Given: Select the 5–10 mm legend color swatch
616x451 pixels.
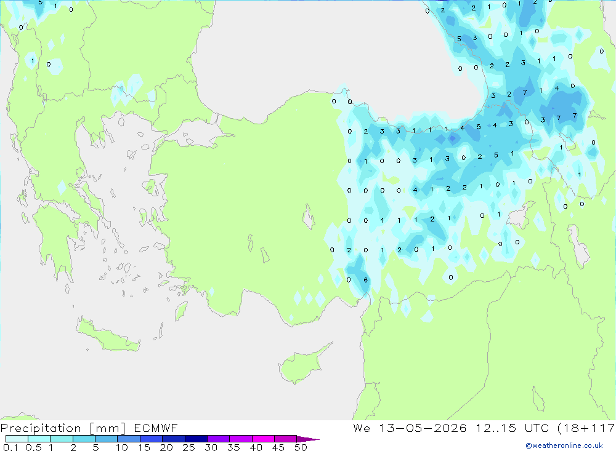Looking at the screenshot, I should (107, 439).
